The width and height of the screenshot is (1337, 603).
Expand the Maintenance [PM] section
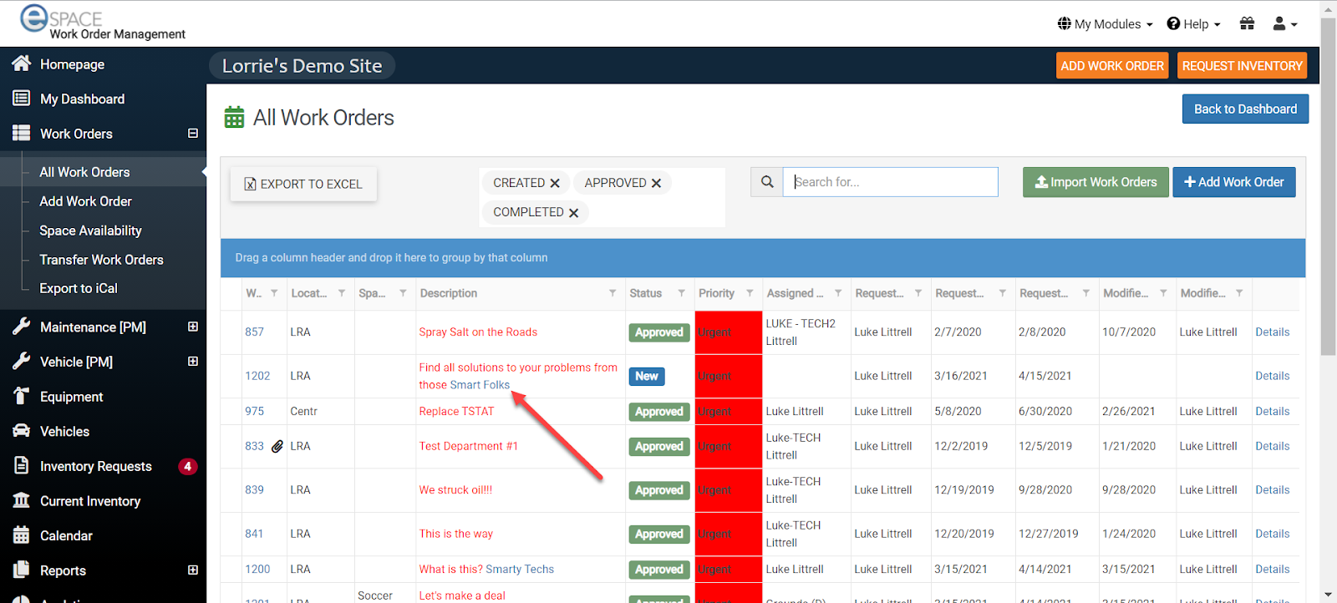click(193, 327)
